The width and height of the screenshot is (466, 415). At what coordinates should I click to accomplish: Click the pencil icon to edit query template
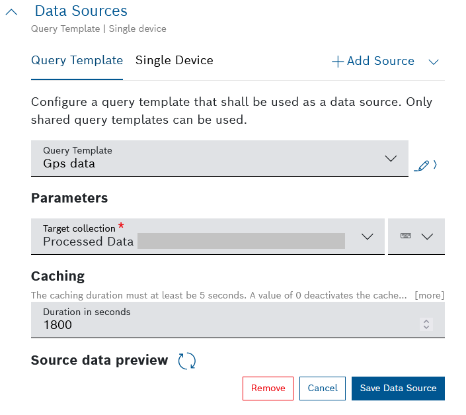tap(423, 165)
